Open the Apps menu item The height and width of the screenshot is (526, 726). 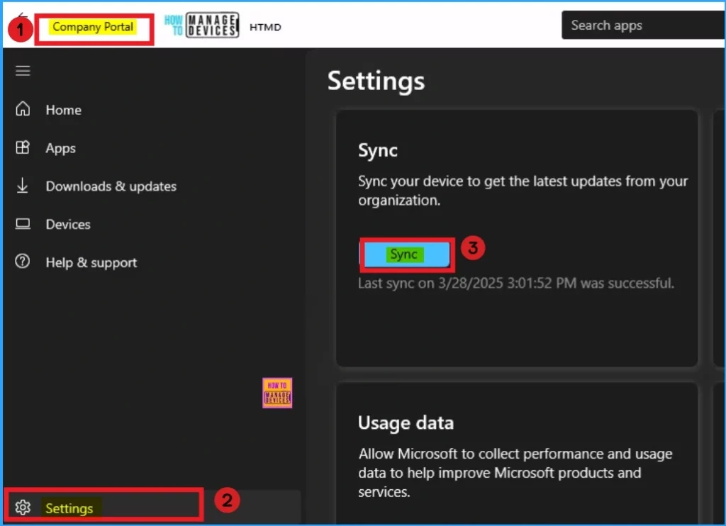click(x=60, y=148)
